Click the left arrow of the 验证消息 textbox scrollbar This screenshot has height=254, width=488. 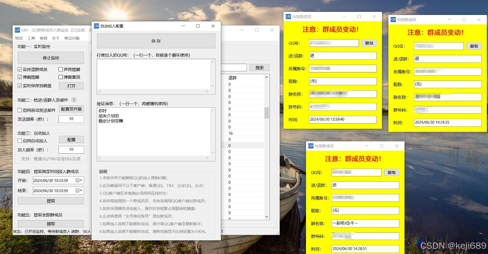(x=100, y=158)
